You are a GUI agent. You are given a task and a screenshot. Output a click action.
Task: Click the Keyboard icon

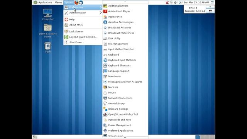tap(105, 55)
